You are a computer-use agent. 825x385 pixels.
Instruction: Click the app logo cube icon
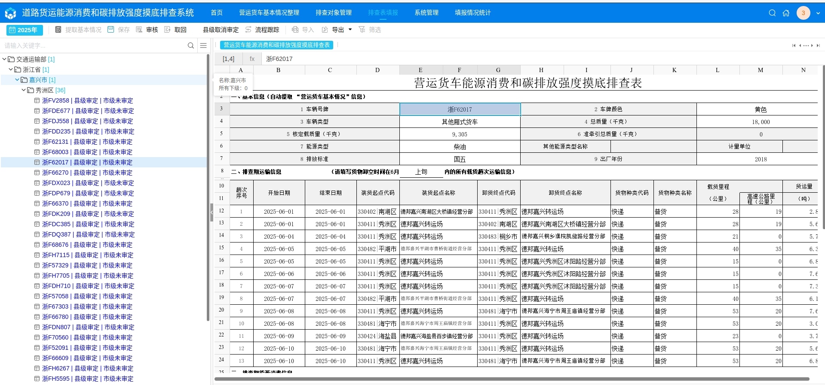[x=10, y=13]
